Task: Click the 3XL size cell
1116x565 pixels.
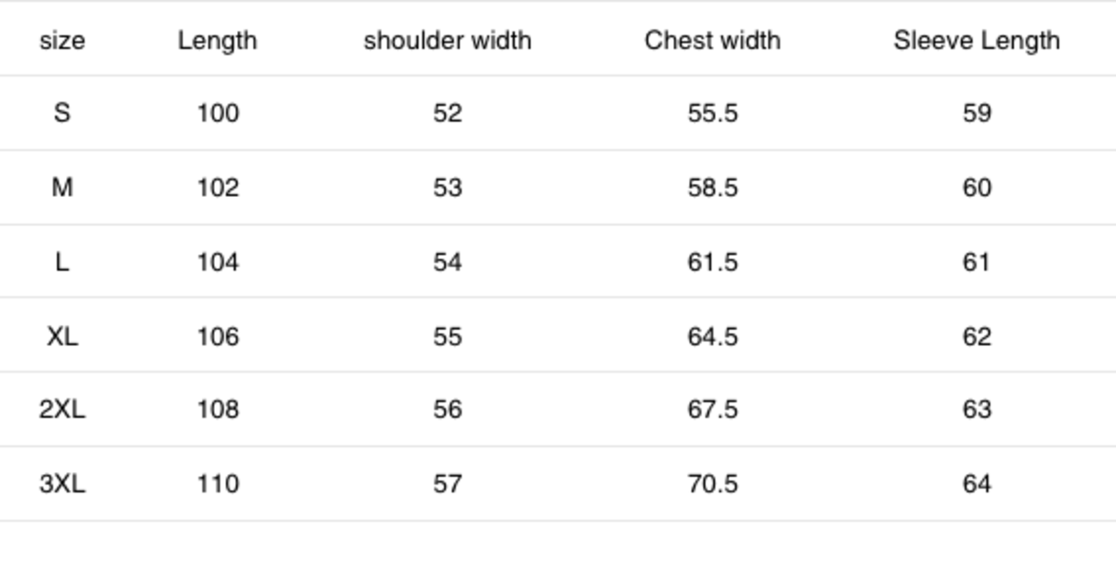Action: [62, 484]
